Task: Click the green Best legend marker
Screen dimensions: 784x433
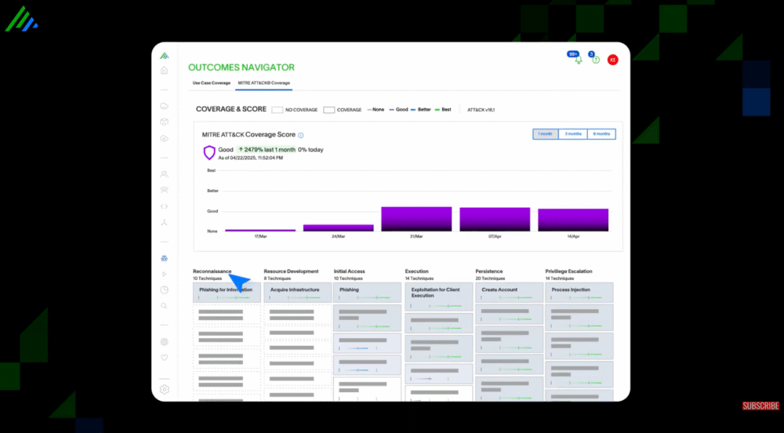Action: [437, 110]
